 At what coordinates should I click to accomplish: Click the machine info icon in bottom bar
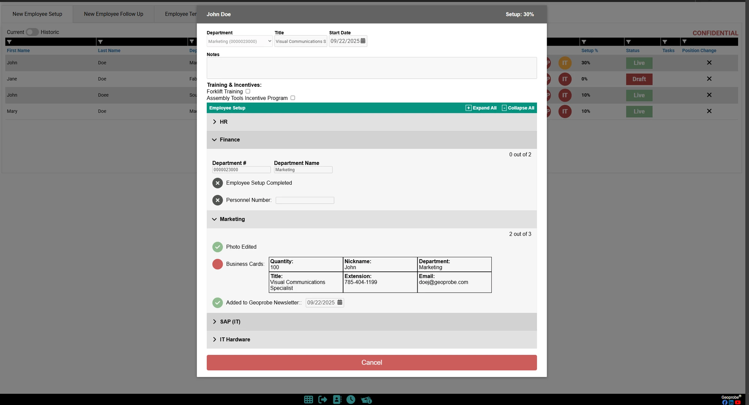click(x=366, y=400)
